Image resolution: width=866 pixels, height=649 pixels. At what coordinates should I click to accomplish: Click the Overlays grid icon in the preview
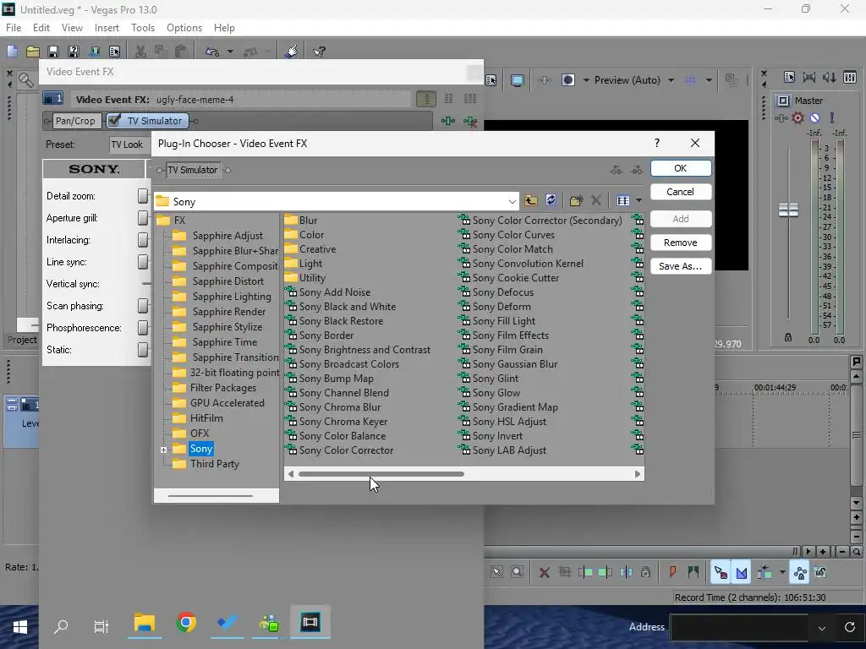coord(690,80)
